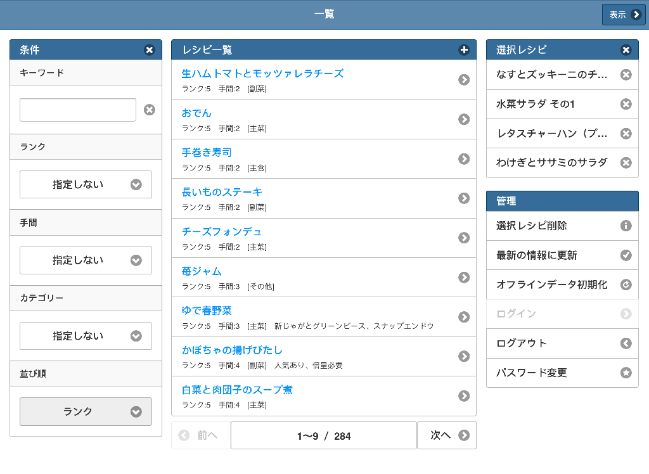Click refresh icon beside オフラインデータ初期化
Screen dimensions: 649x474
coord(626,285)
